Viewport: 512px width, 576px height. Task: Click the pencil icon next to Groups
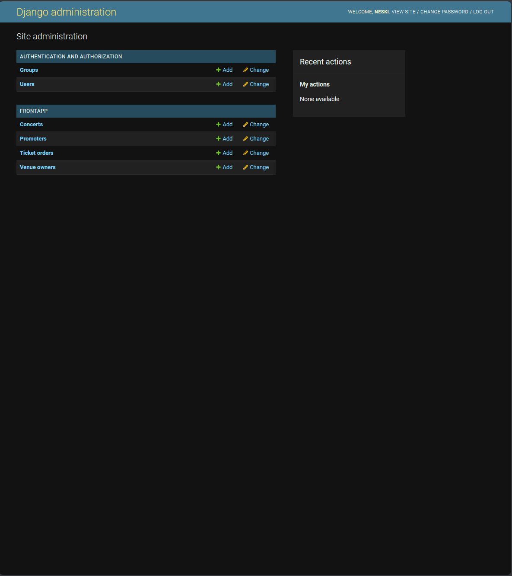click(245, 70)
